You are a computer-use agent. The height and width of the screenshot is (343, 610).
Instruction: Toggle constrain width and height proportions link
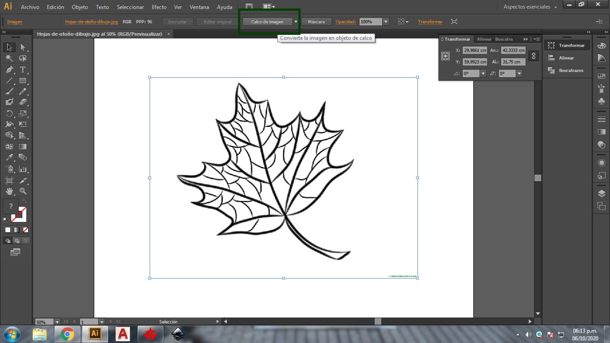(x=533, y=56)
